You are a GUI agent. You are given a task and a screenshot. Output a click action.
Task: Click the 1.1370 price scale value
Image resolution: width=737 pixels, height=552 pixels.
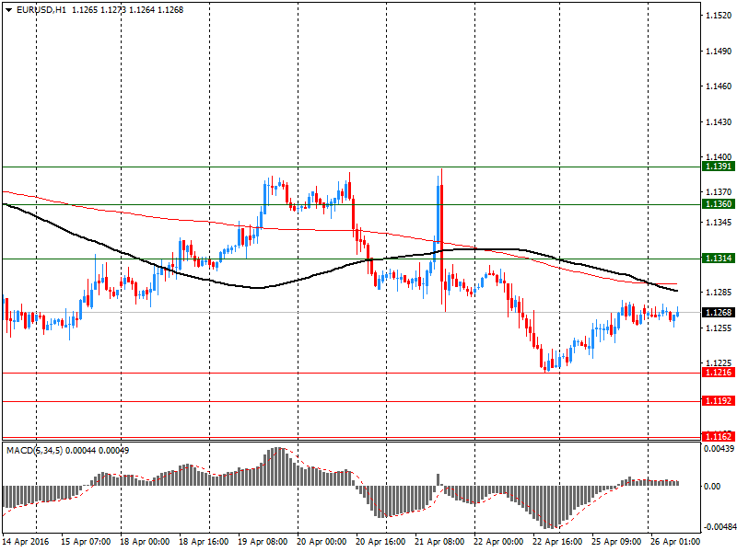(x=719, y=192)
